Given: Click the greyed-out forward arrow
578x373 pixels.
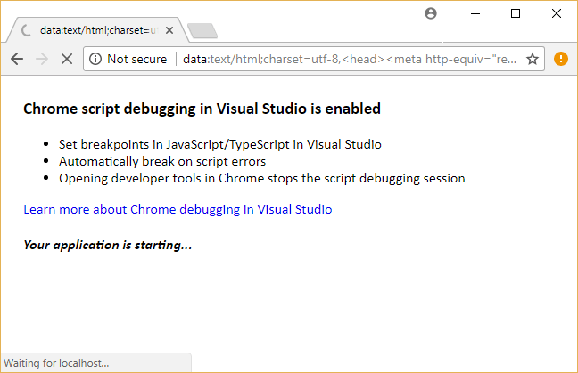Looking at the screenshot, I should [42, 59].
